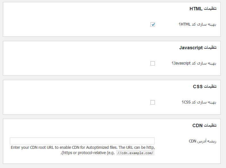Screen dimensions: 226x168
Task: Select the CSS settings section heading
Action: click(x=205, y=87)
